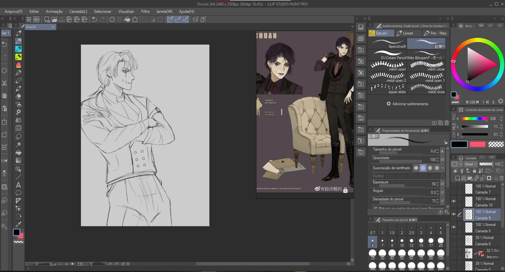Hide Camada 8 layer
The image size is (505, 272).
454,227
